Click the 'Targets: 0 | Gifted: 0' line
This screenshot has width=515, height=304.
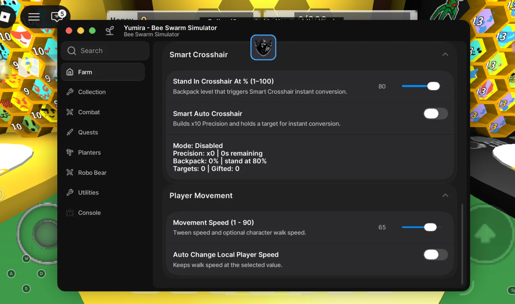point(206,169)
